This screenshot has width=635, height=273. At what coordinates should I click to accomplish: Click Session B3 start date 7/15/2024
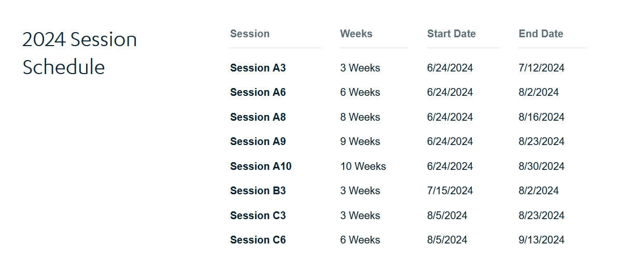450,191
